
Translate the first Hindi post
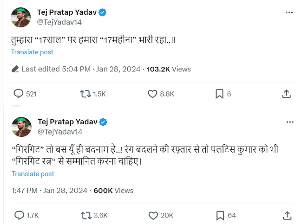point(33,52)
